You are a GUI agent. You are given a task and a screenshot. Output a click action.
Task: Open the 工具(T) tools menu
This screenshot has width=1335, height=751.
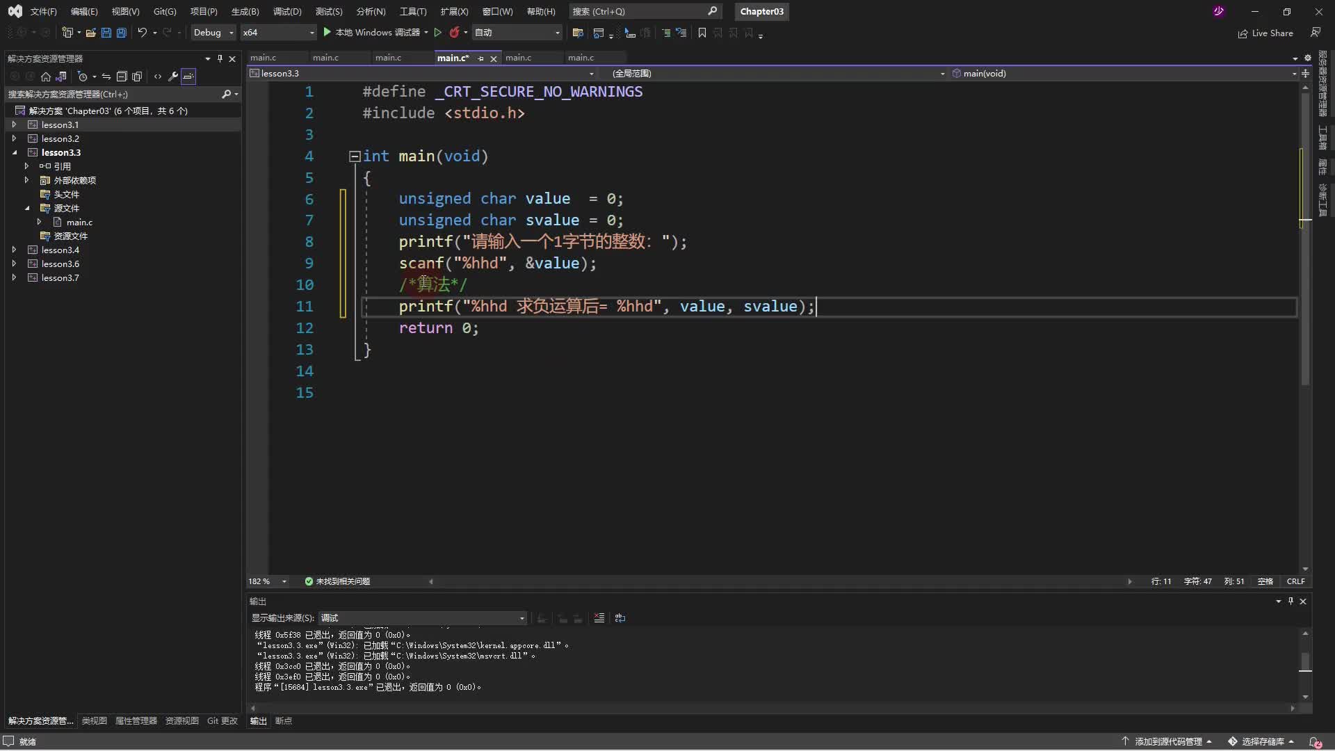(413, 11)
